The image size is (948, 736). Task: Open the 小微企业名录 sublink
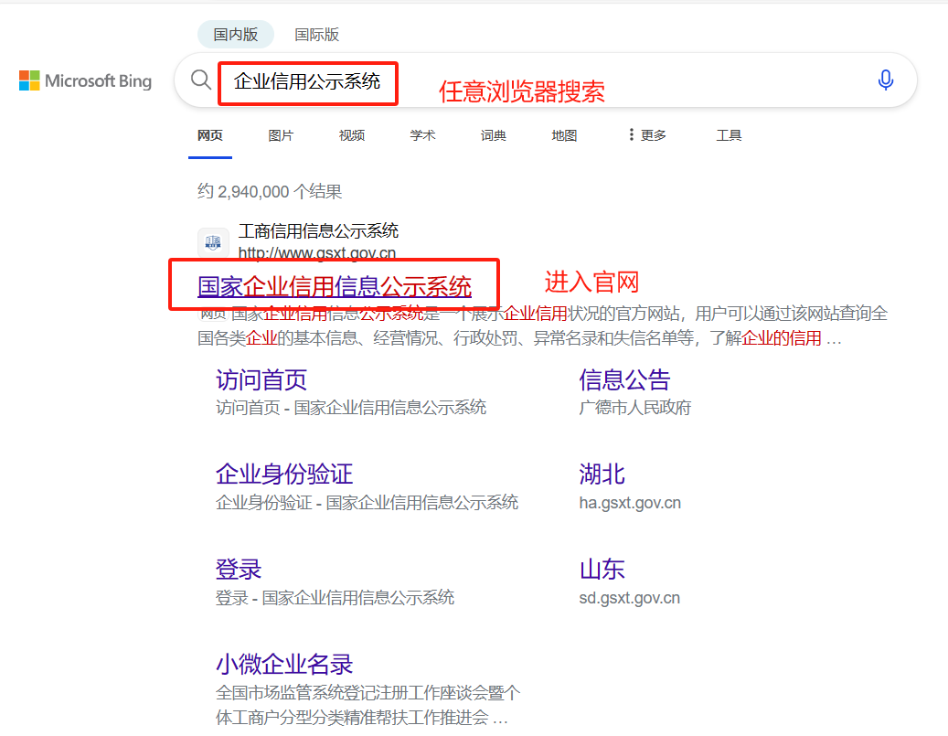click(x=284, y=664)
